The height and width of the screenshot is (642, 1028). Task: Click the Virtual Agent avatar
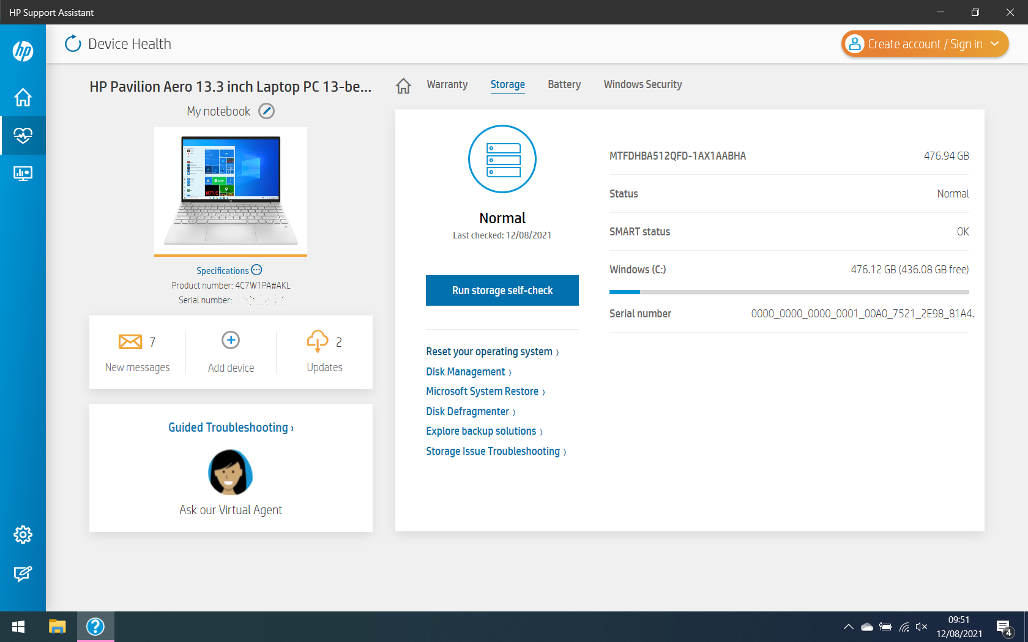pos(231,472)
